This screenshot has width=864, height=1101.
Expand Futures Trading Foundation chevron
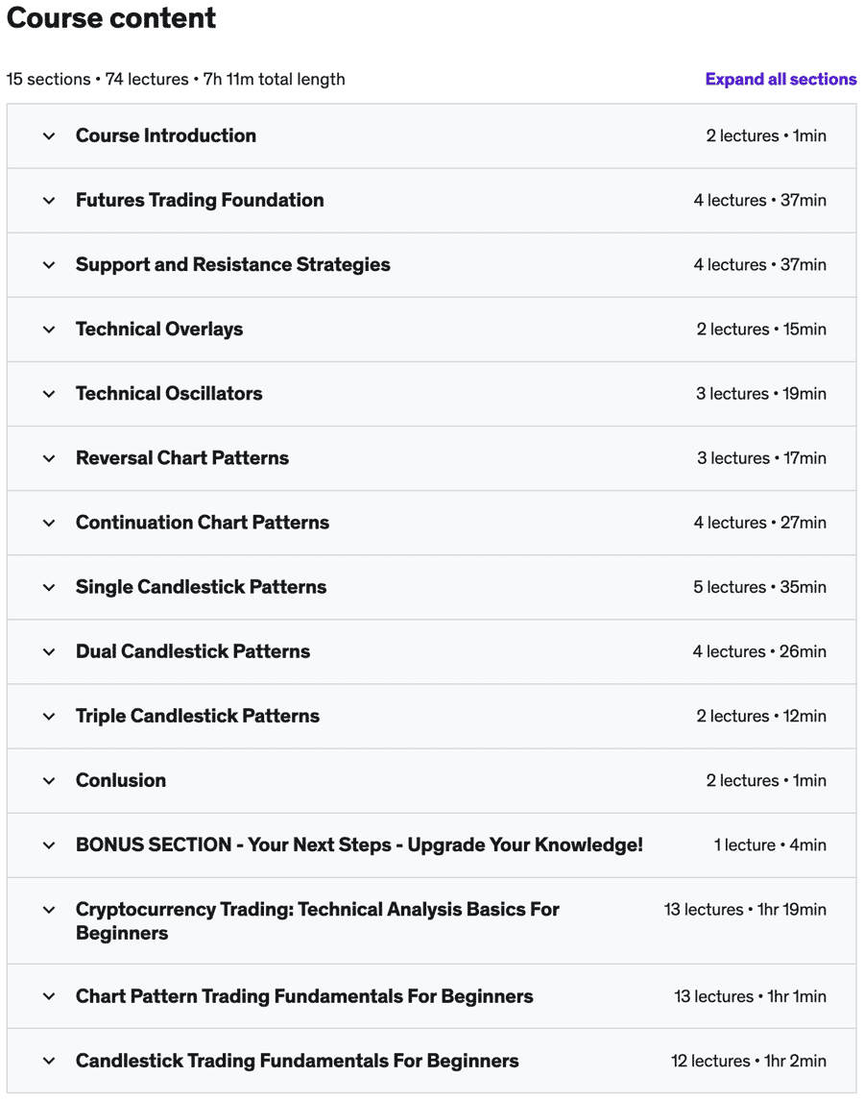(x=49, y=201)
